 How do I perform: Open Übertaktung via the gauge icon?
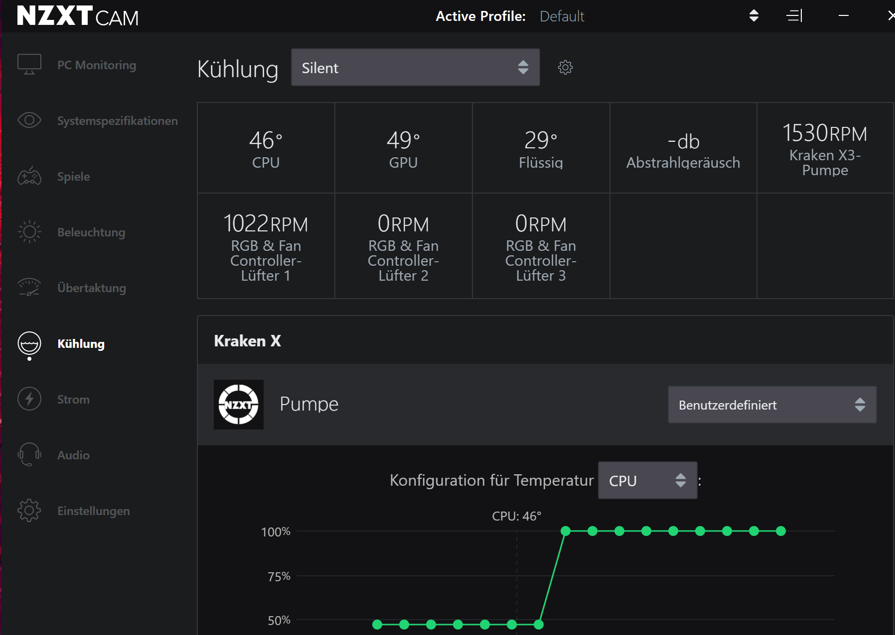point(29,288)
